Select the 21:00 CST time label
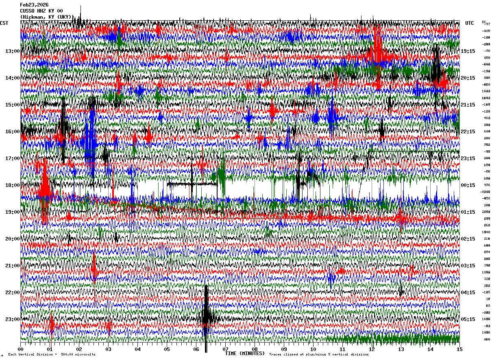The height and width of the screenshot is (360, 492). (13, 266)
